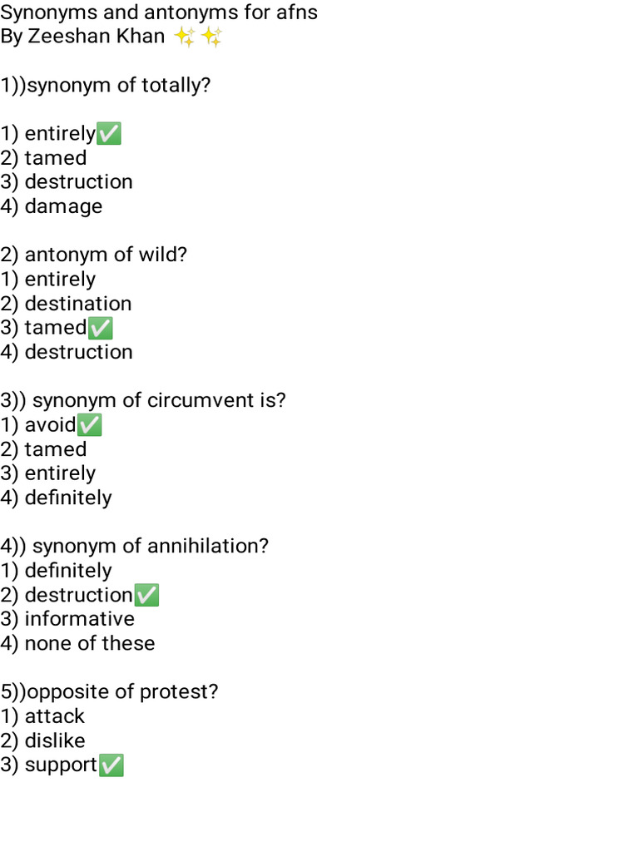
Task: Click the question "antonym of wild?"
Action: (x=106, y=255)
